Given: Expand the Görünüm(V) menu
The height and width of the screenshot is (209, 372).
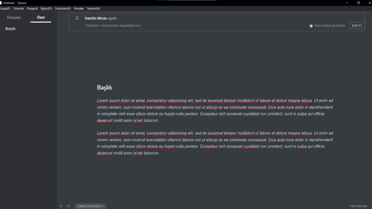Looking at the screenshot, I should (x=63, y=8).
